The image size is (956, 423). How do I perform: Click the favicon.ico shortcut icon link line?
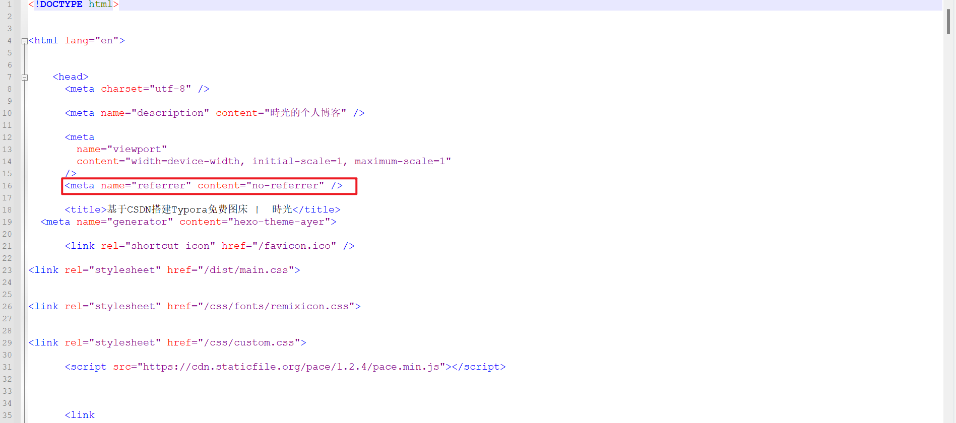(210, 246)
